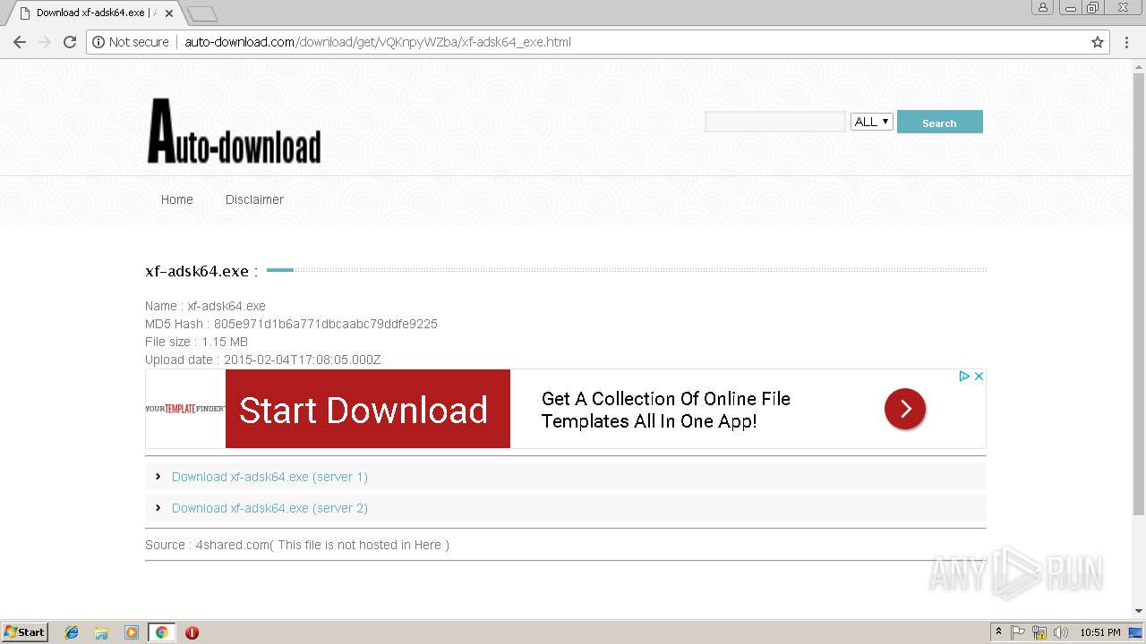Click in the site search input field

pos(775,122)
